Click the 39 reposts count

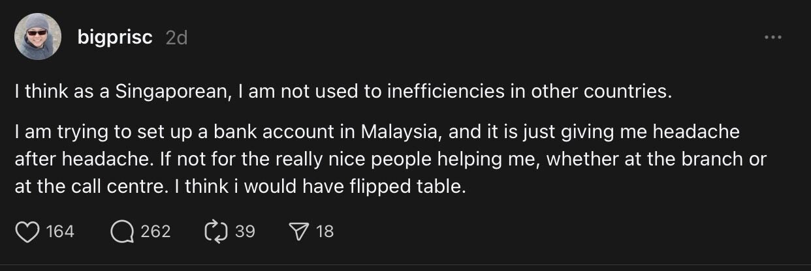click(x=245, y=231)
